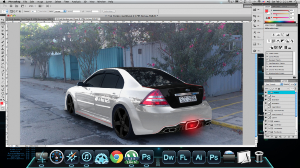Expand the Curves Presets list
The image size is (300, 168).
coord(267,57)
